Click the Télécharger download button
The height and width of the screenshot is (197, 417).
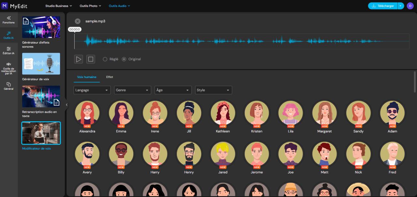(383, 6)
